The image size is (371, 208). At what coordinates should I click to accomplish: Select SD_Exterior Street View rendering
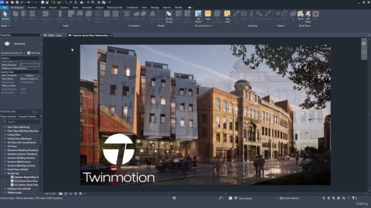pos(26,185)
